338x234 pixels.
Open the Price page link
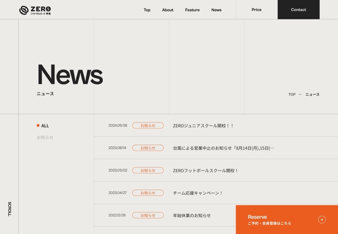pyautogui.click(x=256, y=10)
